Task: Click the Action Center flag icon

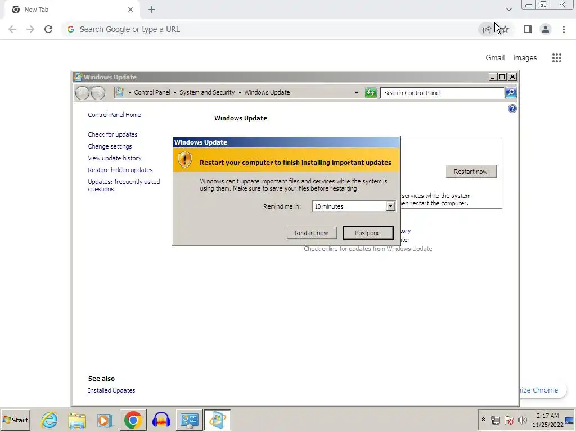Action: 508,420
